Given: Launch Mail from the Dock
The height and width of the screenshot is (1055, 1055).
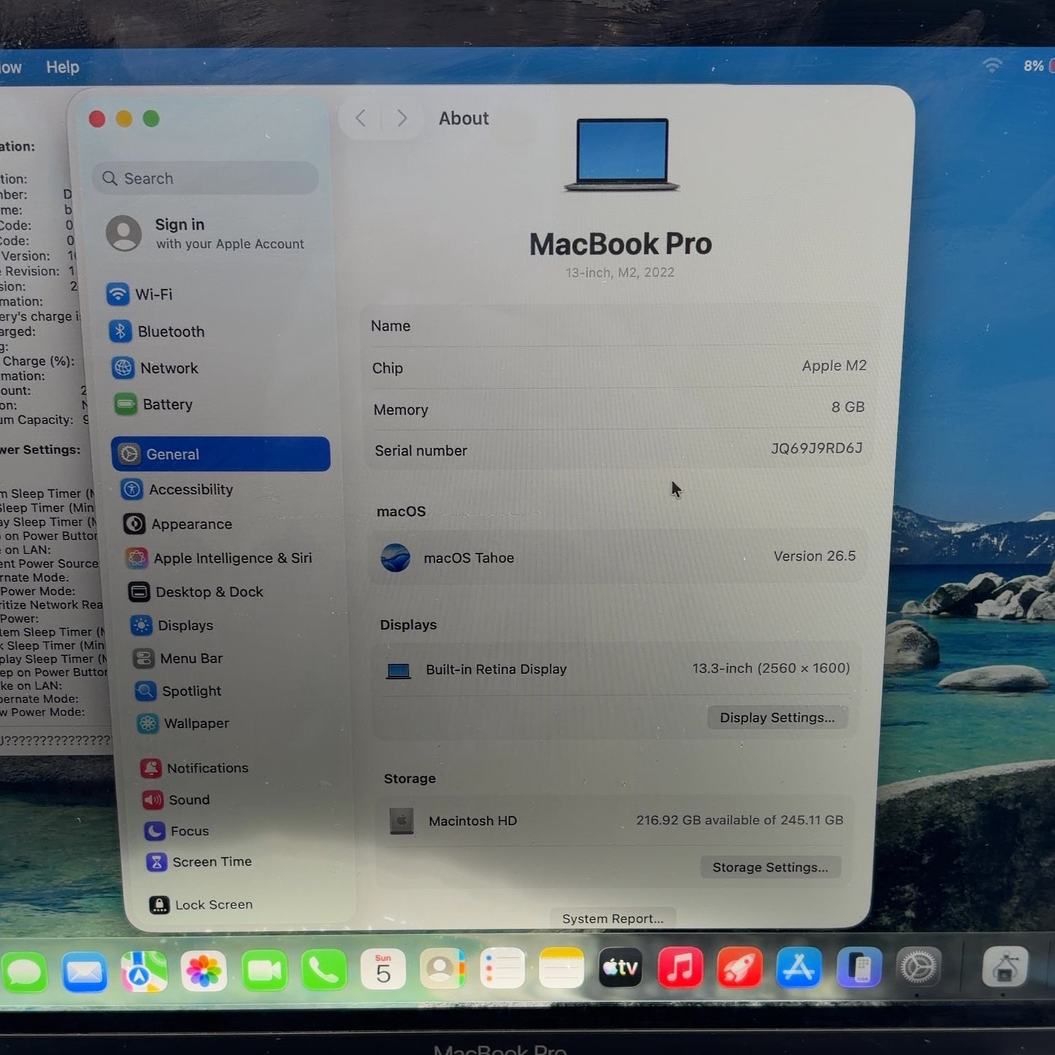Looking at the screenshot, I should 85,972.
